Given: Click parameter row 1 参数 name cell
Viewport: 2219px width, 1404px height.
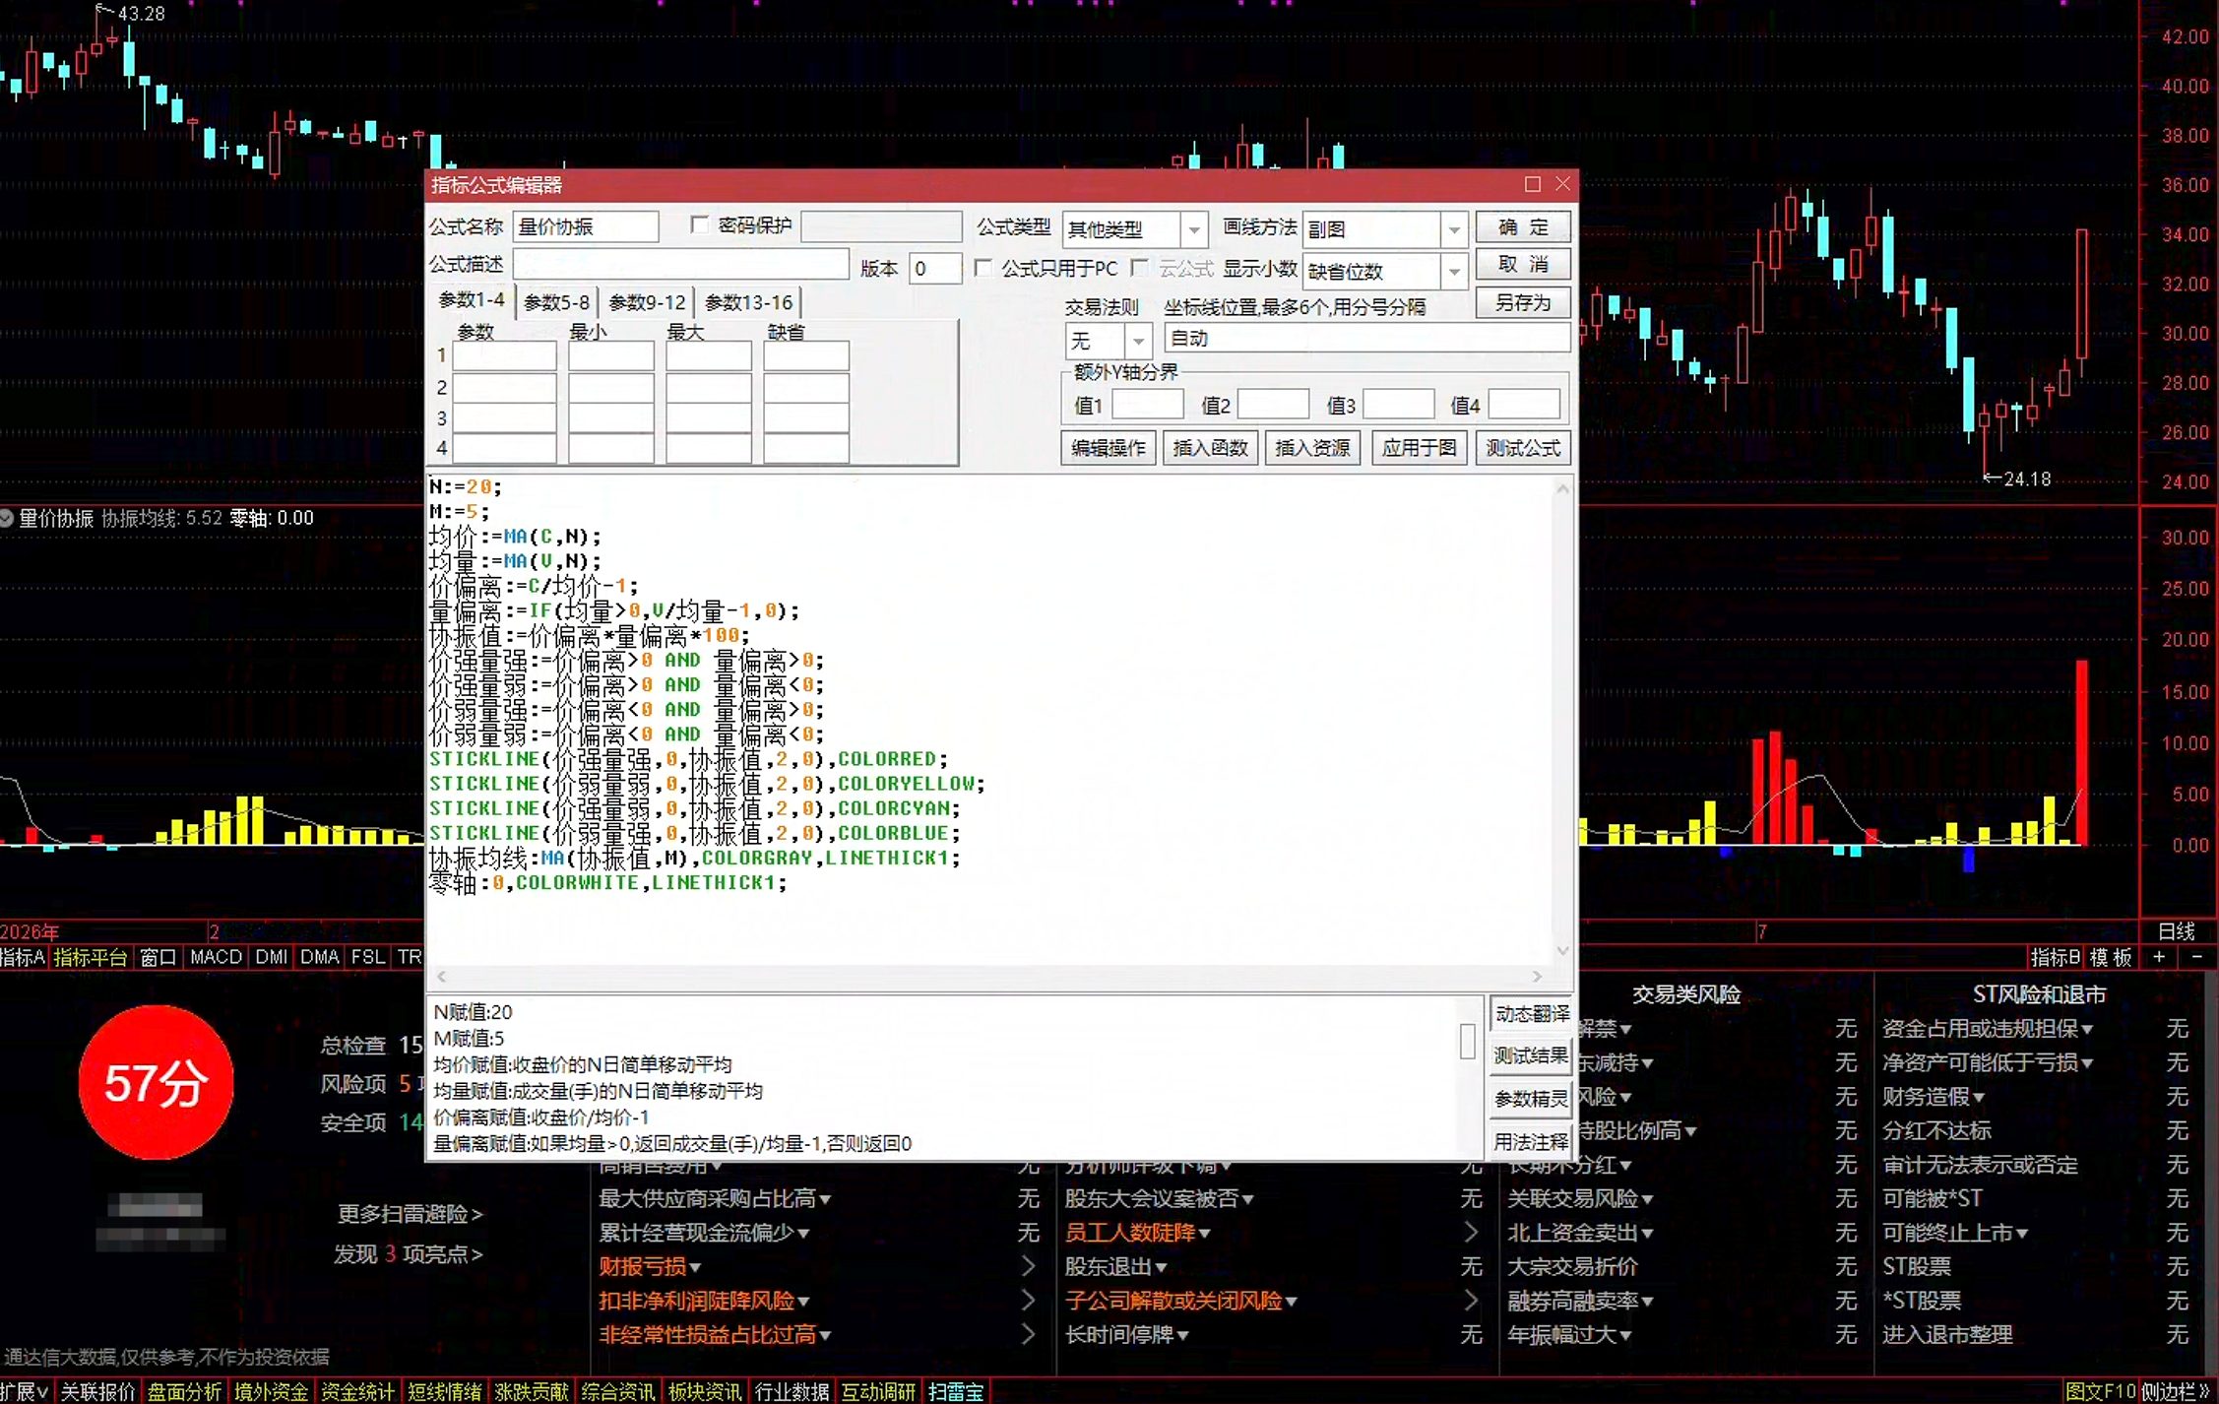Looking at the screenshot, I should tap(504, 355).
